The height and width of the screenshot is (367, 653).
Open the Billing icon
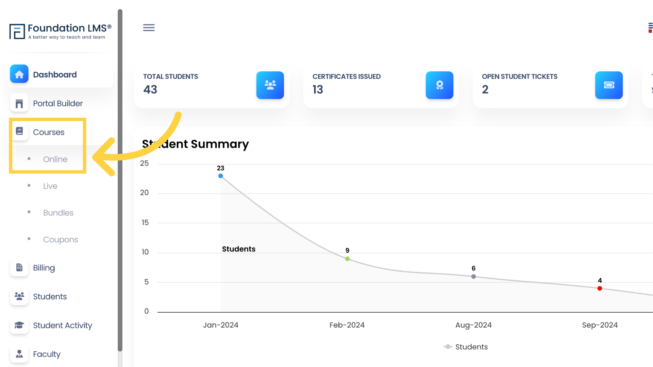click(x=19, y=267)
